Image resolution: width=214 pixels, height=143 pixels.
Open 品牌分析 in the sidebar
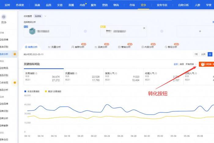[x=4, y=118]
